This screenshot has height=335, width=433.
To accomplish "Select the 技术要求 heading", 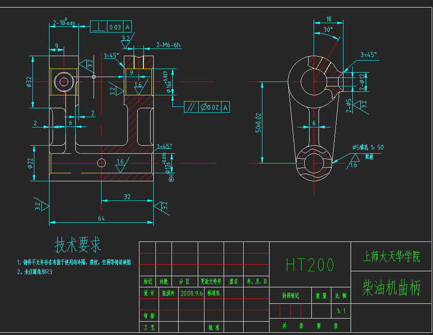I will (x=78, y=245).
